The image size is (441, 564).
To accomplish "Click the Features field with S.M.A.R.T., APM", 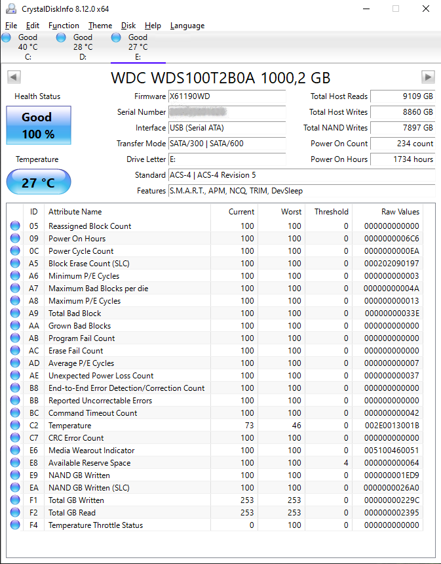I will tap(302, 191).
